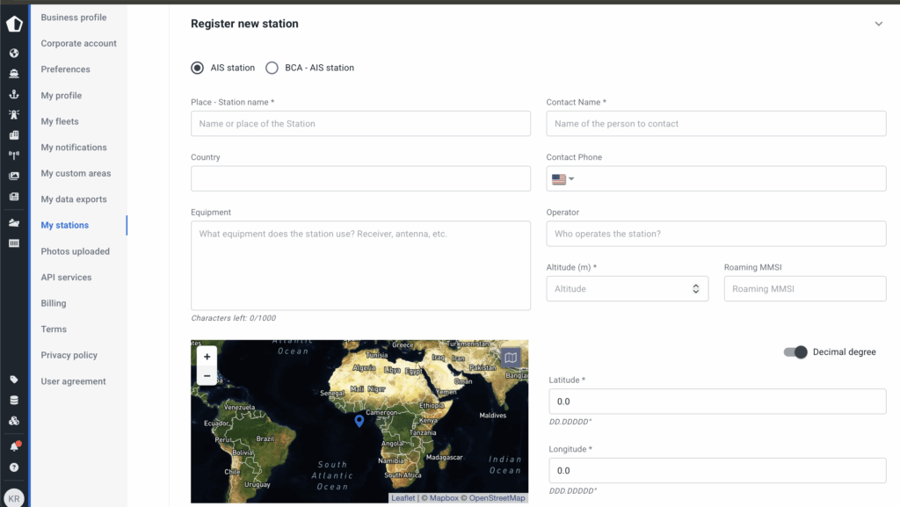Screen dimensions: 900x507
Task: Click the antenna stations sidebar icon
Action: [14, 156]
